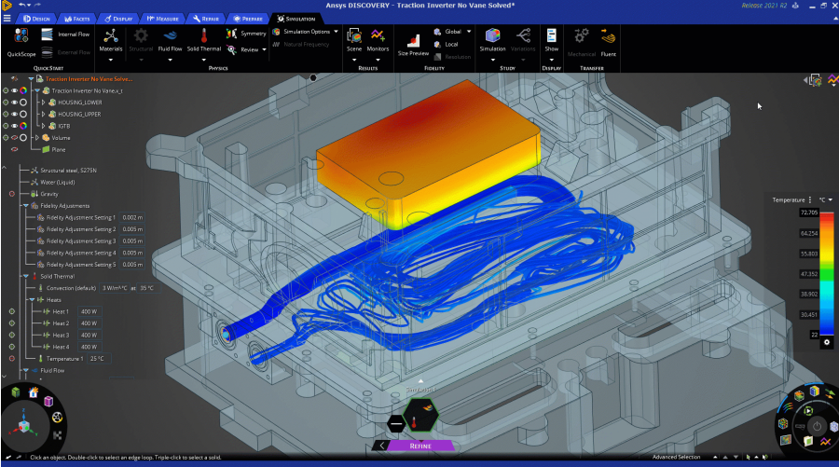Toggle visibility of the Plane item
This screenshot has width=839, height=467.
point(14,149)
